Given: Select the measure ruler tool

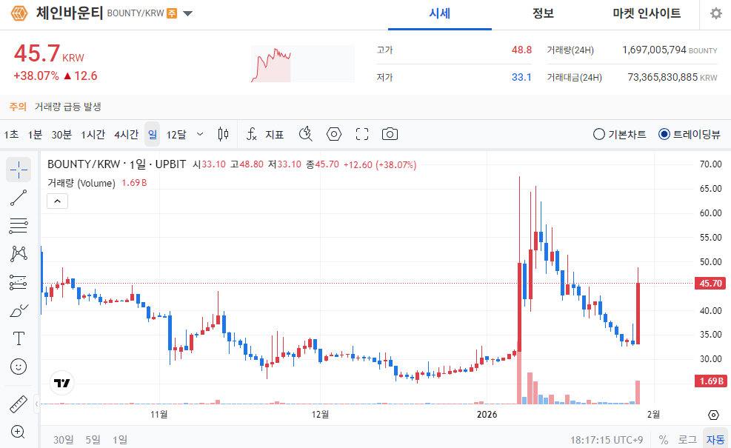Looking at the screenshot, I should pos(19,402).
